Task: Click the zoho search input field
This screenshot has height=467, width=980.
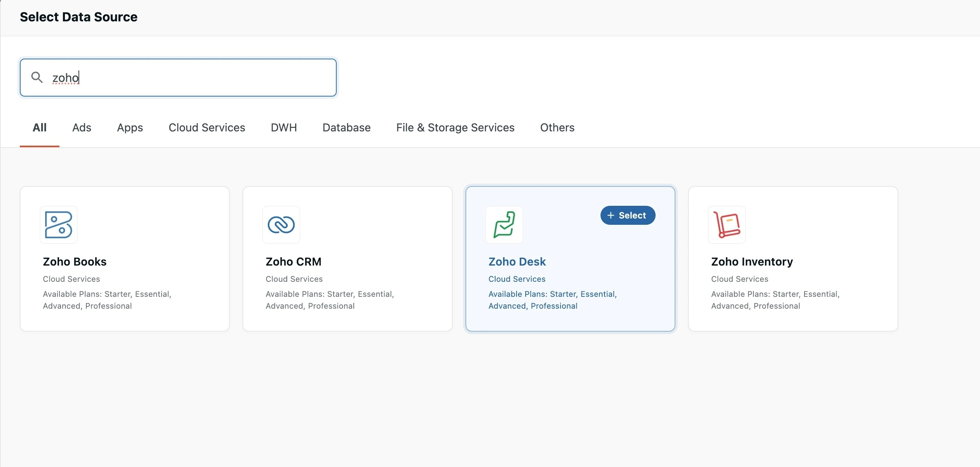Action: point(190,78)
